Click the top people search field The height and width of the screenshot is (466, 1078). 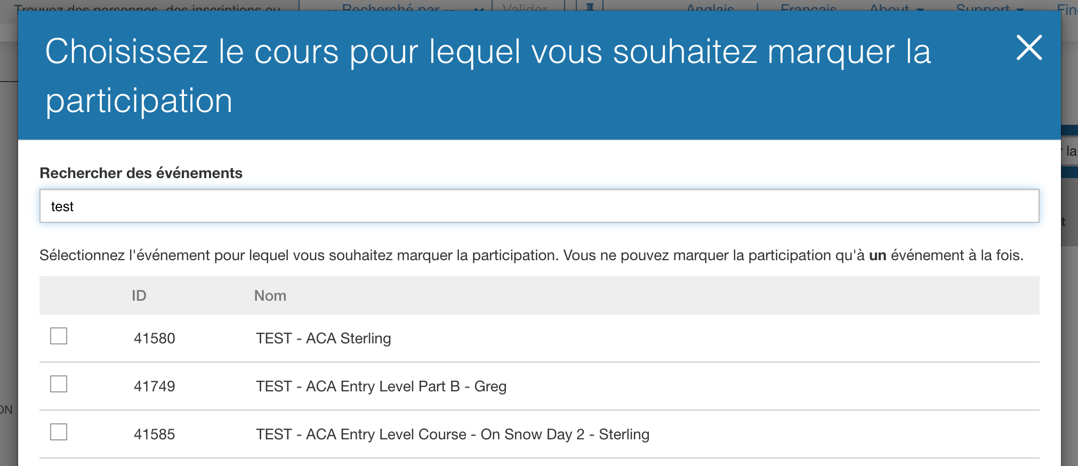pyautogui.click(x=149, y=6)
